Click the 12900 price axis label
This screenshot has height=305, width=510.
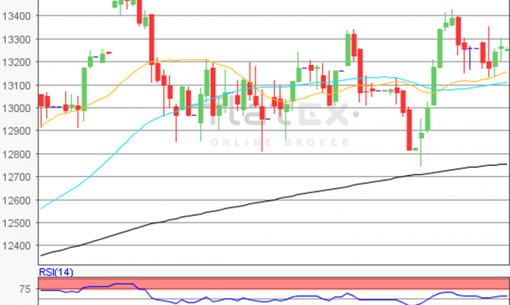(16, 131)
